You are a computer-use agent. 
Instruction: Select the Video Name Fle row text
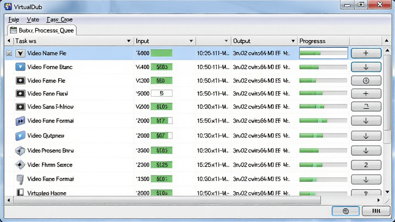(x=47, y=53)
